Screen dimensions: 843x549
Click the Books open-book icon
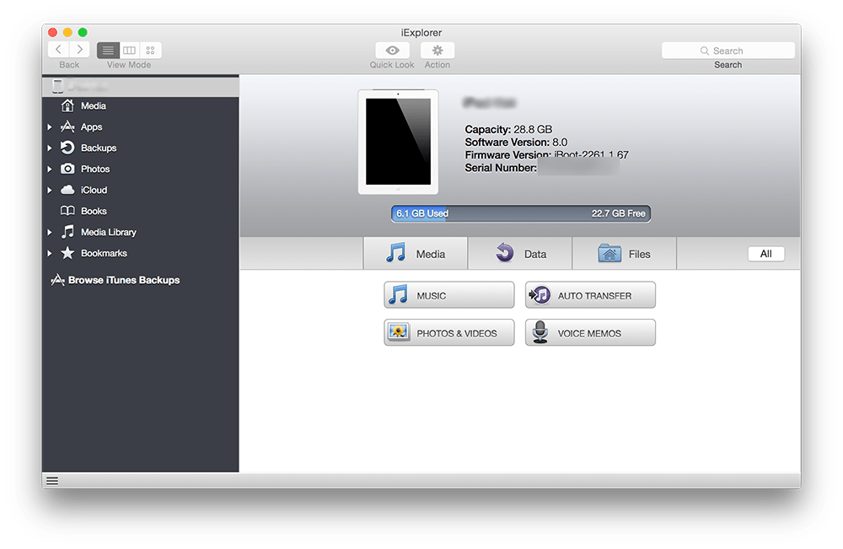click(67, 211)
